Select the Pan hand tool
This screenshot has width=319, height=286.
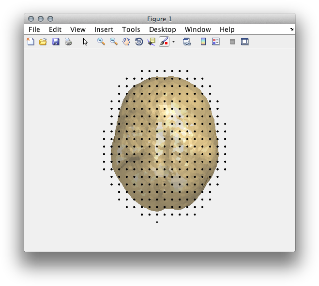pos(126,42)
